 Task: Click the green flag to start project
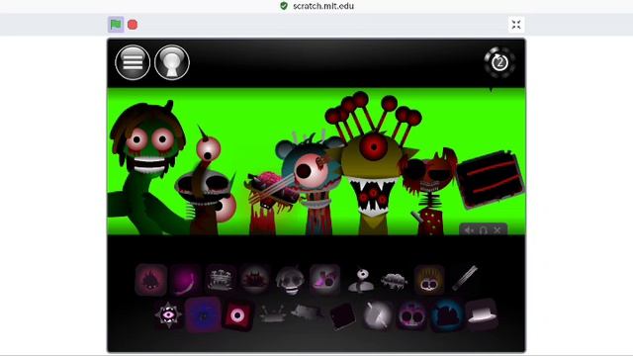click(116, 25)
